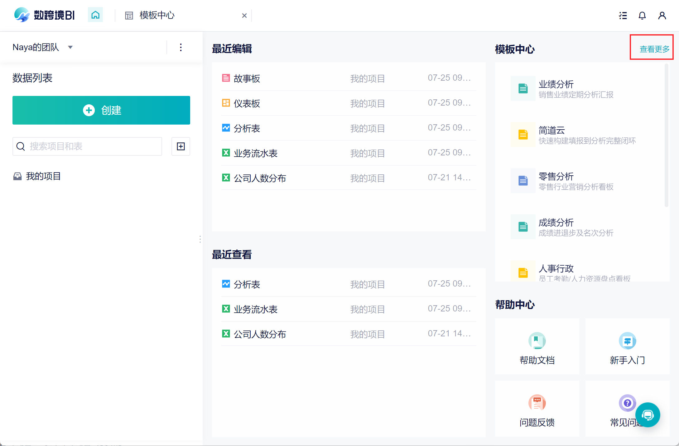Go to the home page icon

coord(95,15)
